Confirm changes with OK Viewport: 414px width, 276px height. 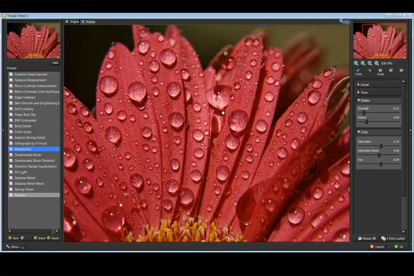click(398, 247)
